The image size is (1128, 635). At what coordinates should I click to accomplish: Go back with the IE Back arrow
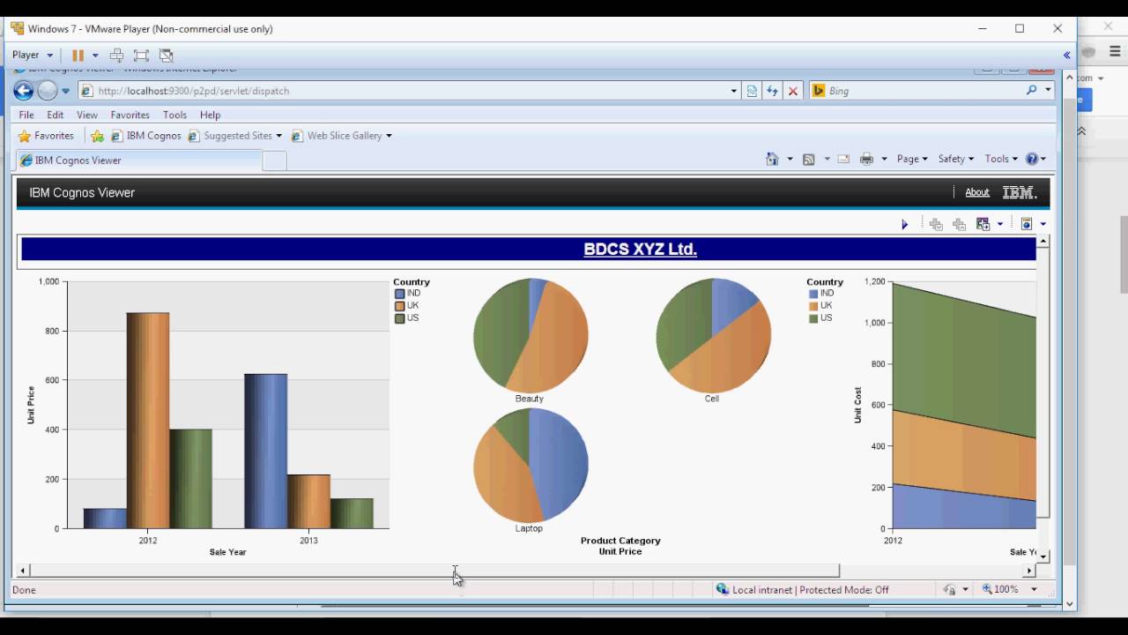pos(24,90)
